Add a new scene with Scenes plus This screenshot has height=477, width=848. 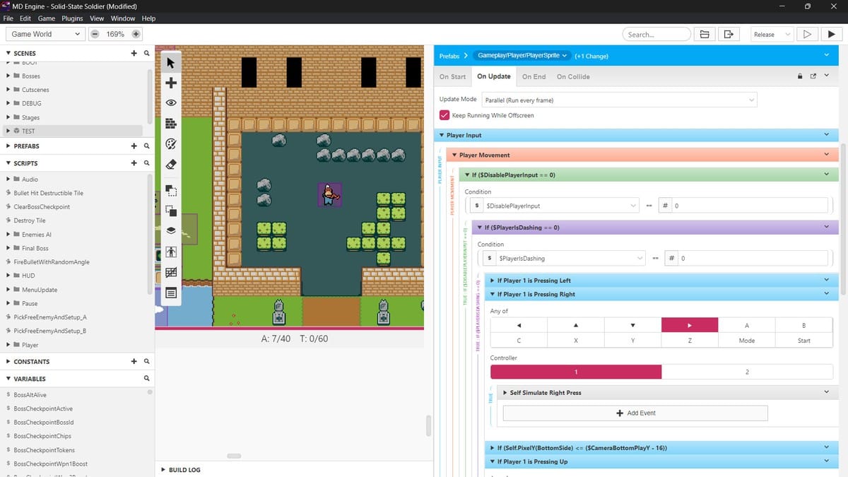coord(134,53)
